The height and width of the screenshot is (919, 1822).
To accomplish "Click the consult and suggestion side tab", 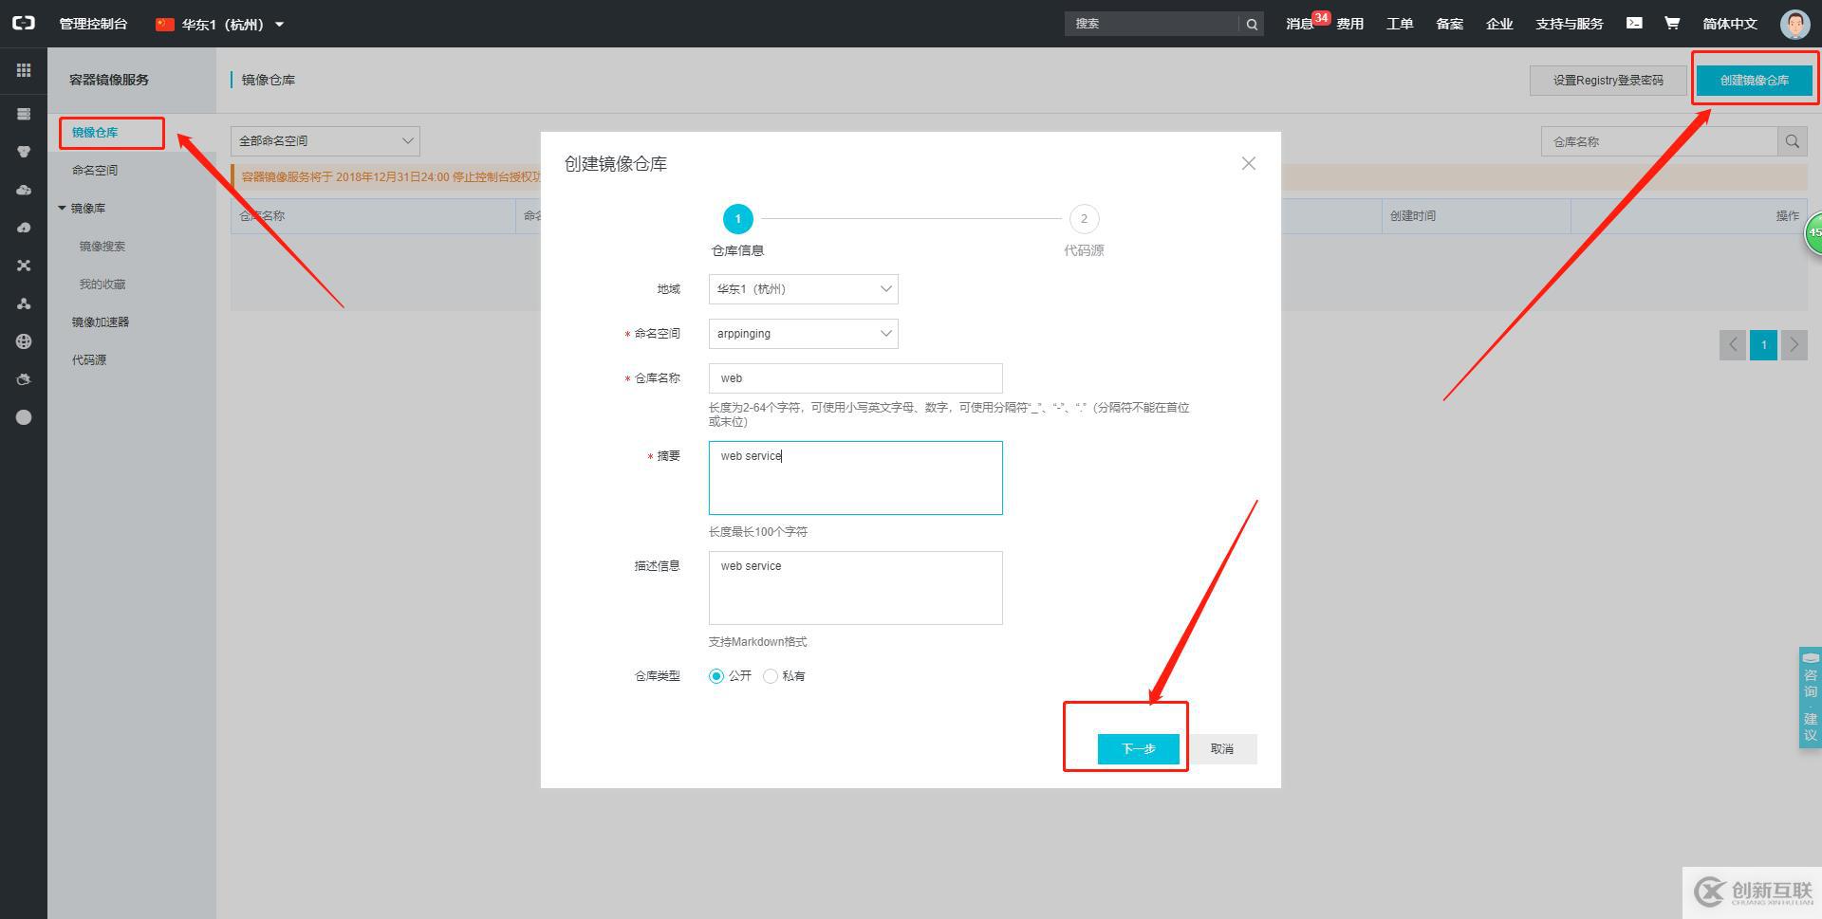I will [x=1810, y=698].
